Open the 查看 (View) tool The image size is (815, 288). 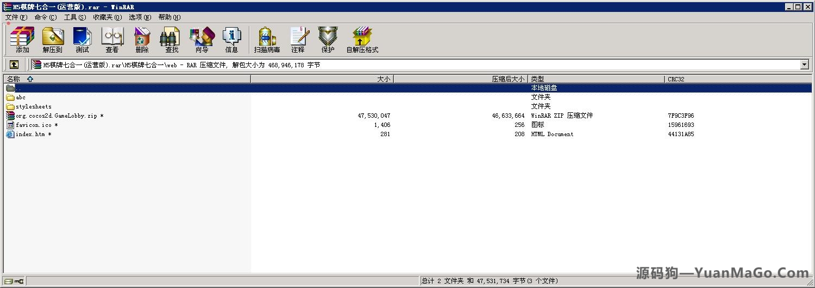coord(112,40)
